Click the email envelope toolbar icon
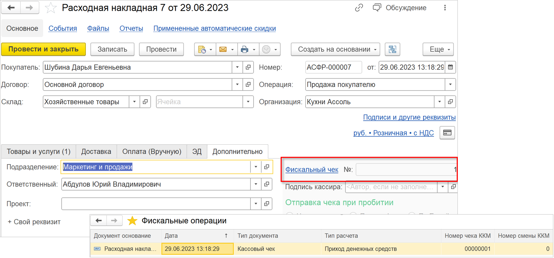 point(223,49)
